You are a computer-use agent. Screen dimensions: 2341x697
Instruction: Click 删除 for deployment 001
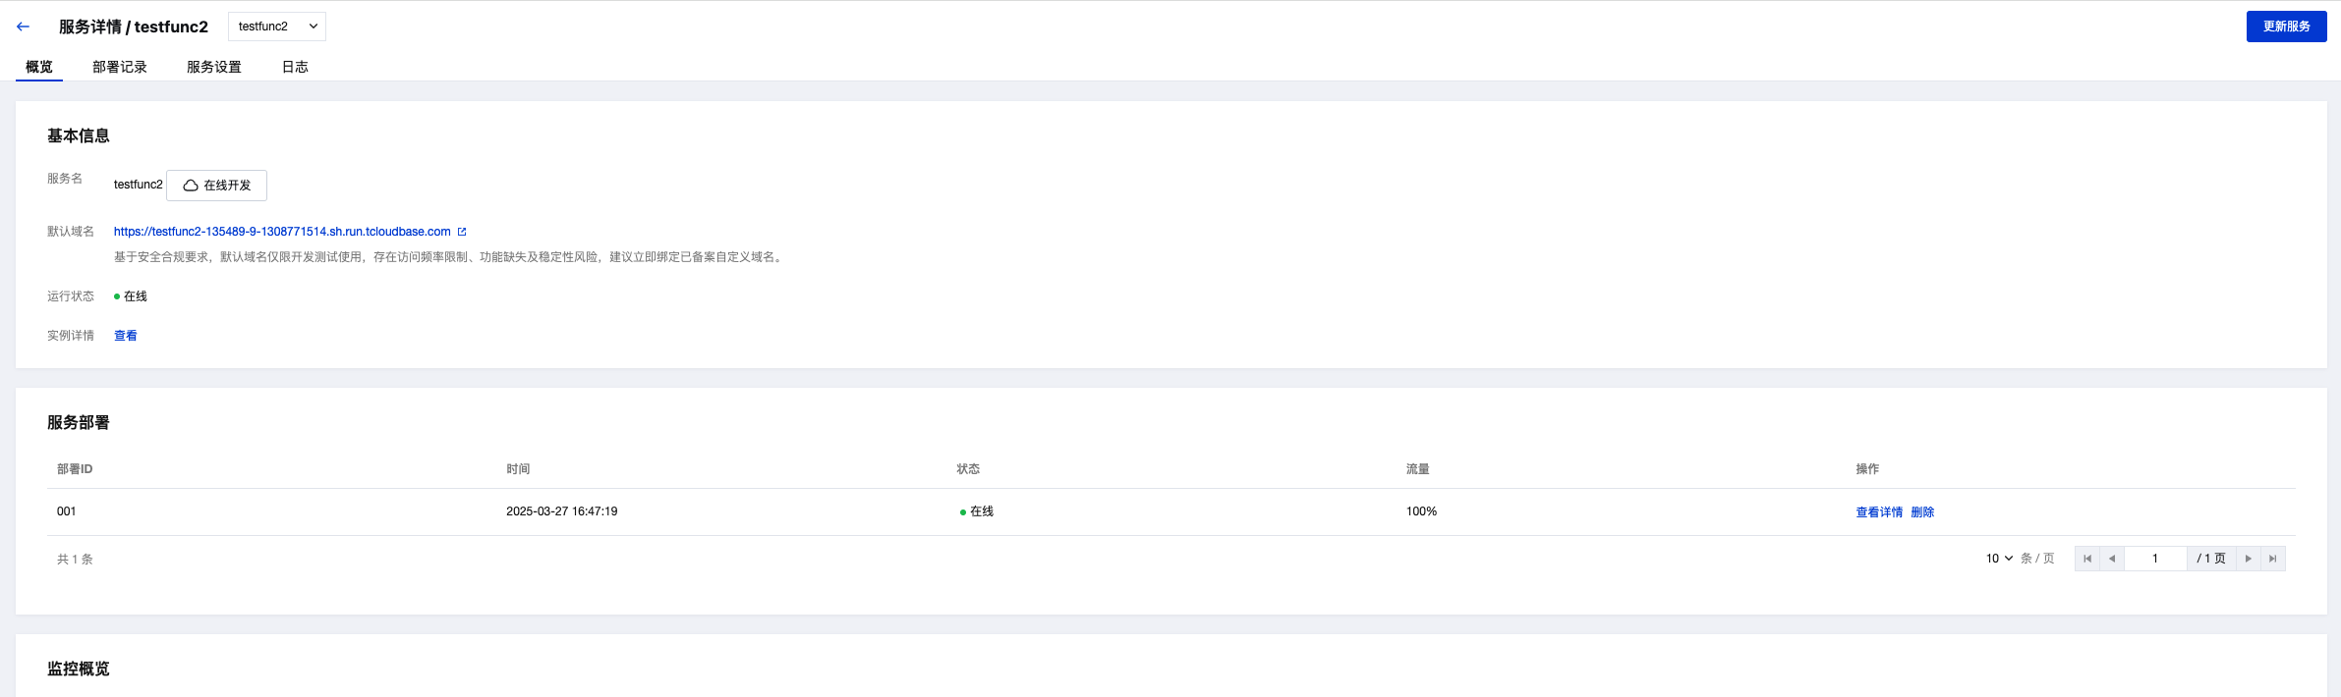click(1922, 512)
